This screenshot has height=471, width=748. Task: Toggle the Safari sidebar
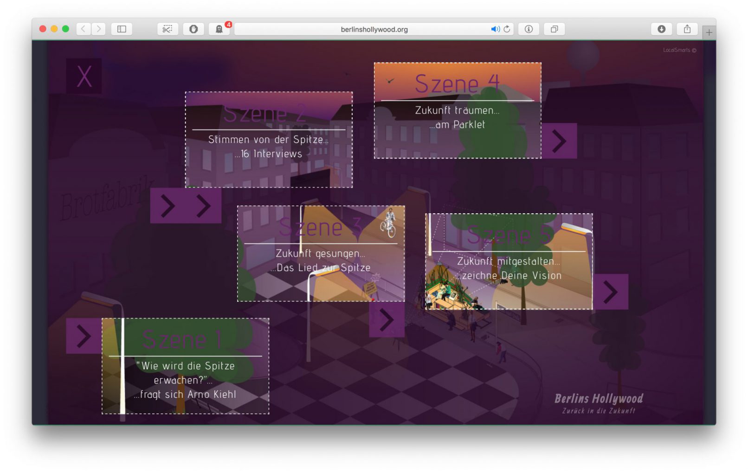pyautogui.click(x=122, y=29)
